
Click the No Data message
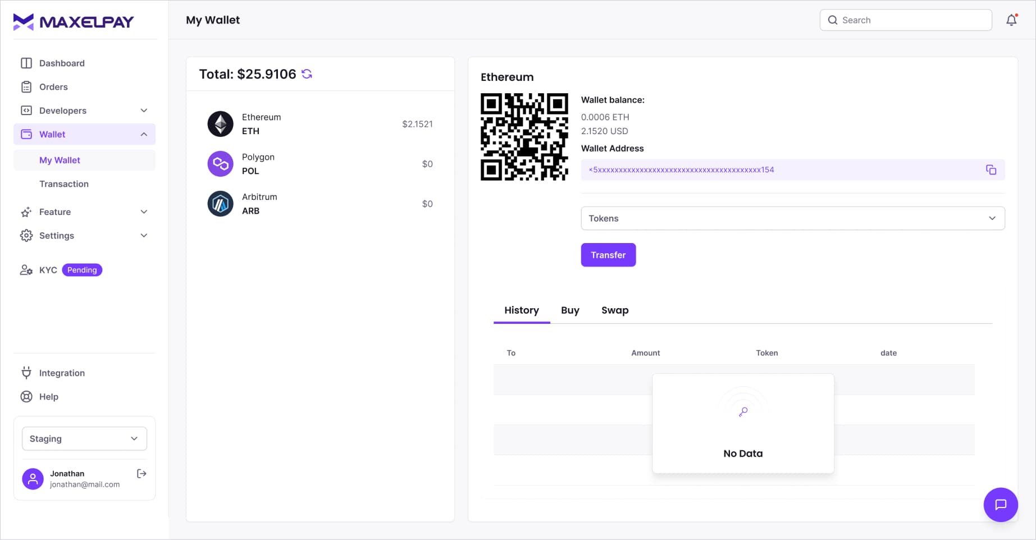click(x=743, y=454)
